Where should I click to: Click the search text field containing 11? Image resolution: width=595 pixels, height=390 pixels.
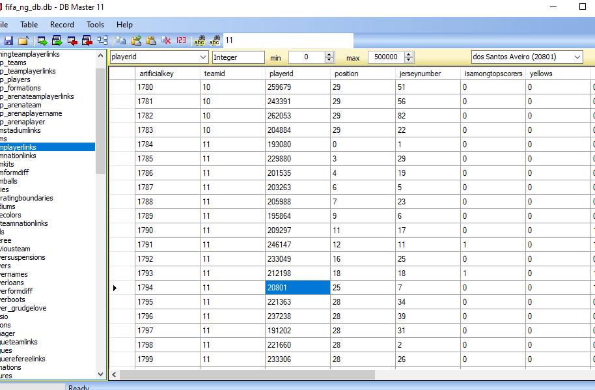coord(288,40)
